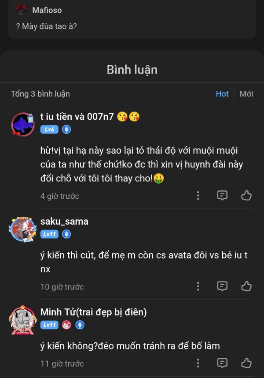Open saku_sama's profile avatar
This screenshot has width=264, height=378.
22,229
